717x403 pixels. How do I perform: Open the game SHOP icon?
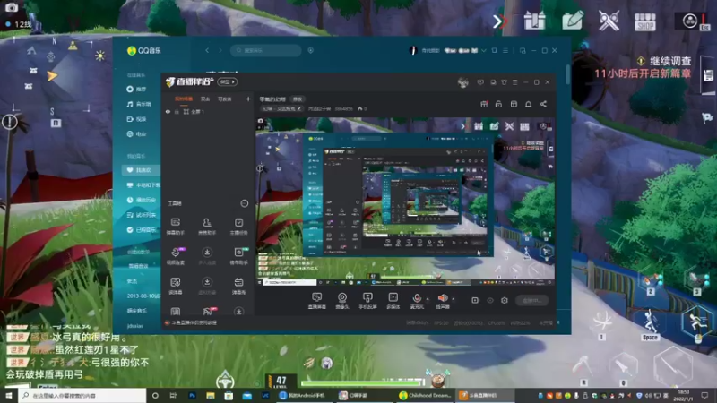click(645, 21)
